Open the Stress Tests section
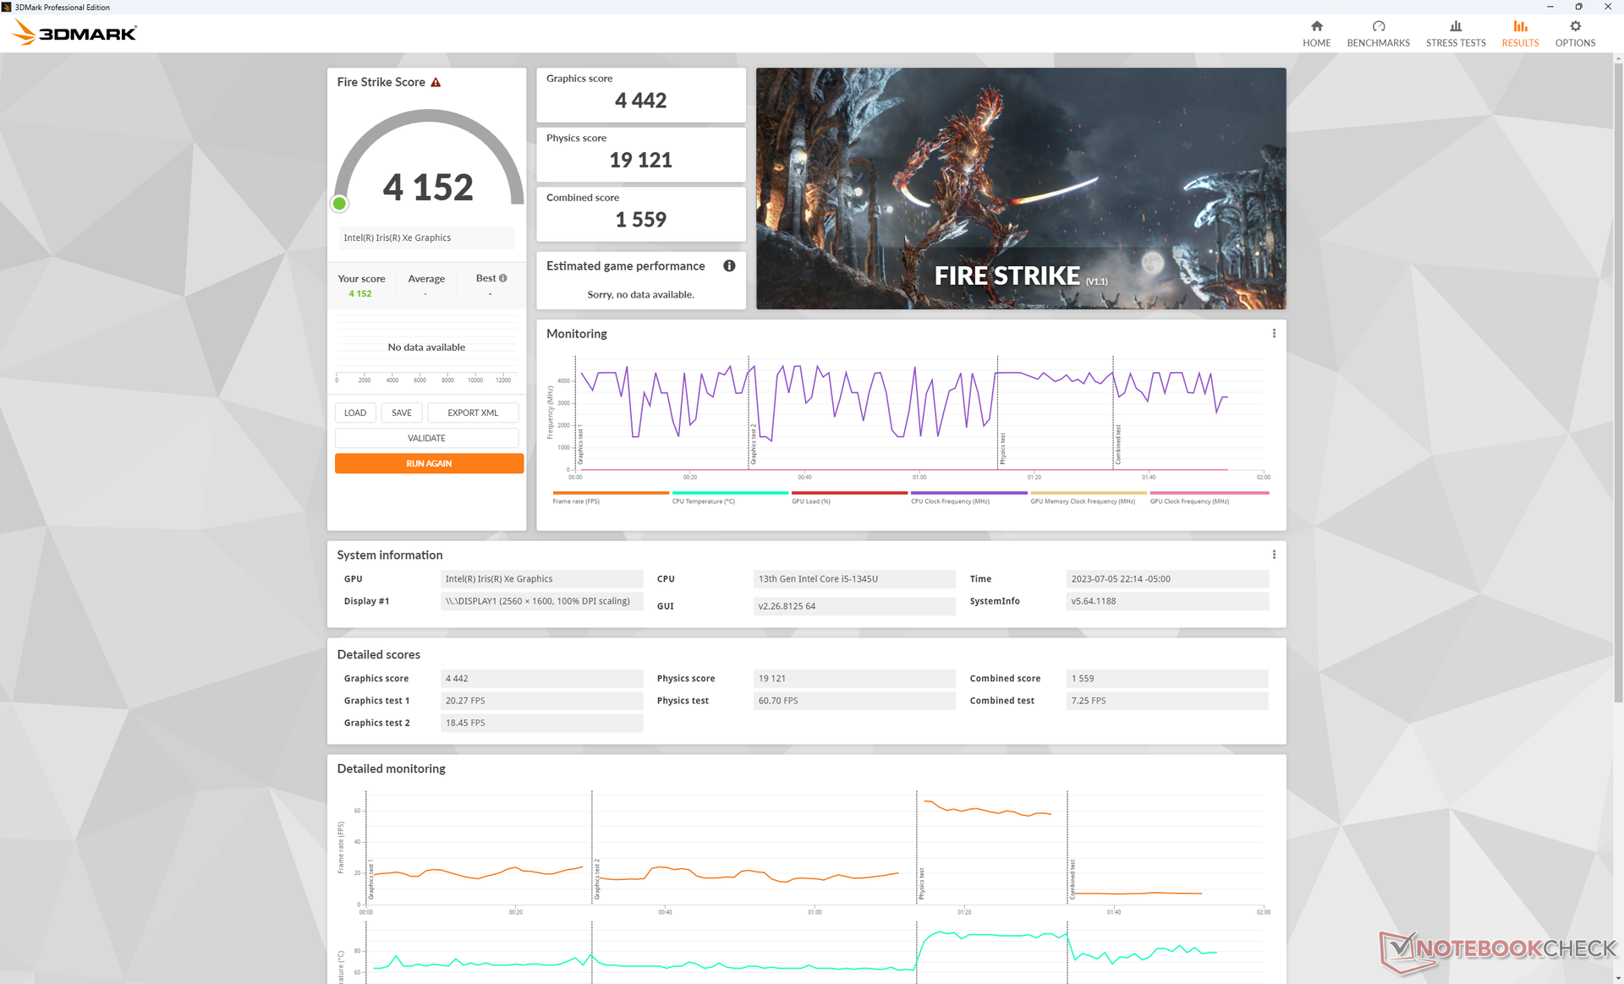The width and height of the screenshot is (1624, 984). pyautogui.click(x=1455, y=33)
